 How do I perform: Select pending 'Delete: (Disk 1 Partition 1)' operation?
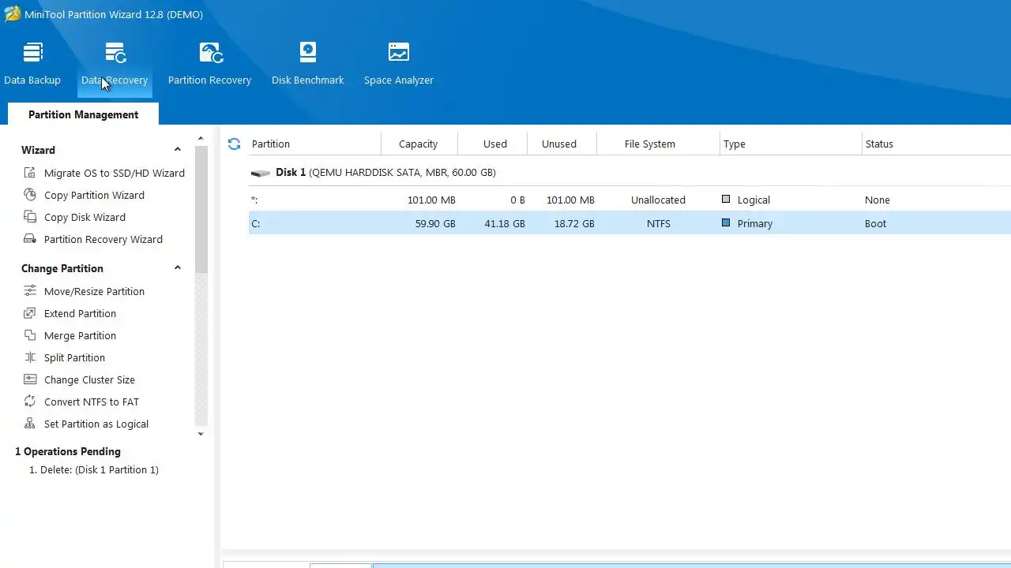click(93, 469)
